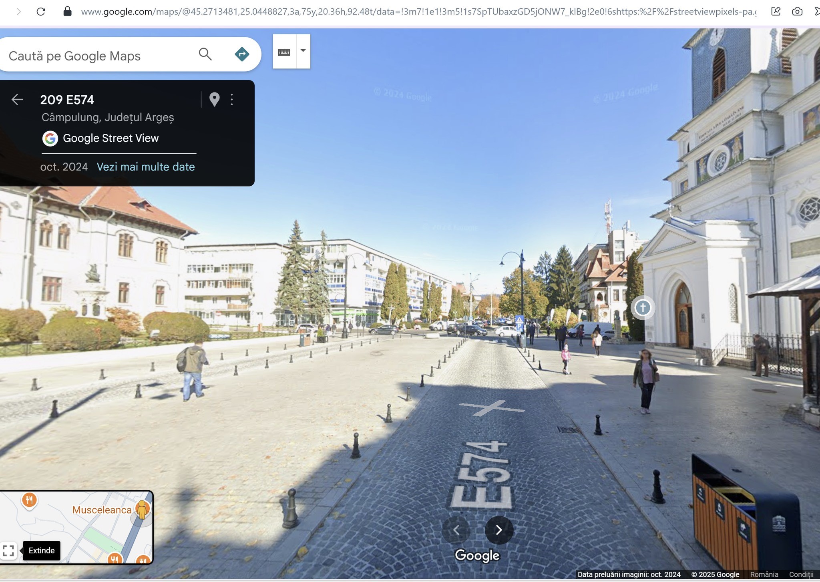The image size is (820, 582).
Task: Move forward with the next arrow button
Action: [499, 530]
